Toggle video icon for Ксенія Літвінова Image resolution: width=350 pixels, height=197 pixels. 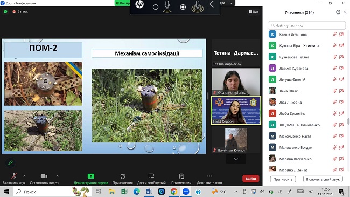click(x=341, y=34)
